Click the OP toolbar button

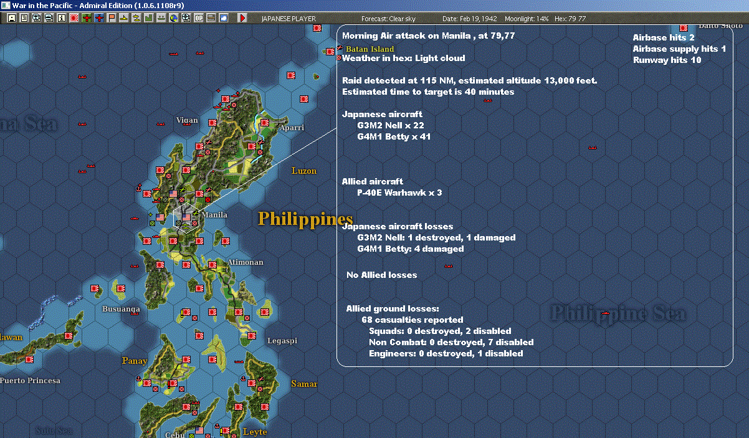click(x=199, y=19)
